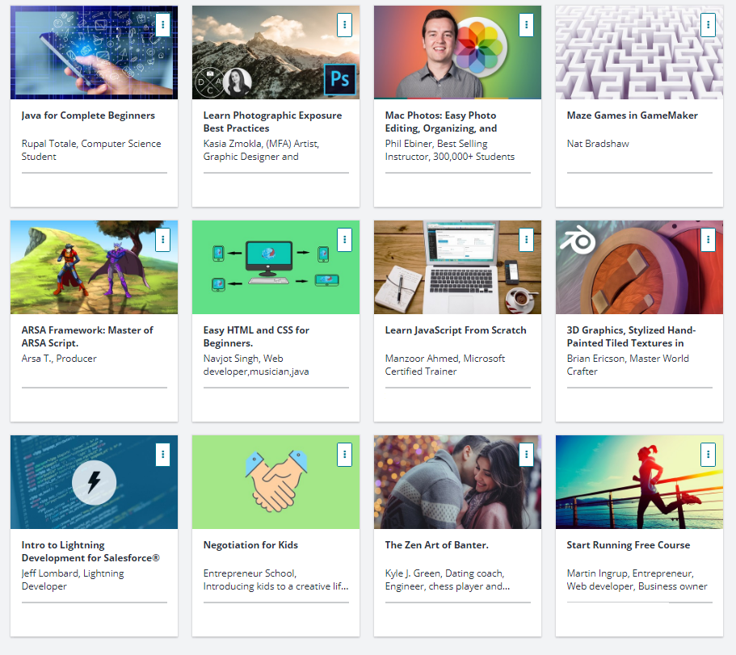Open Intro to Lightning Development options menu
This screenshot has width=736, height=655.
click(162, 454)
